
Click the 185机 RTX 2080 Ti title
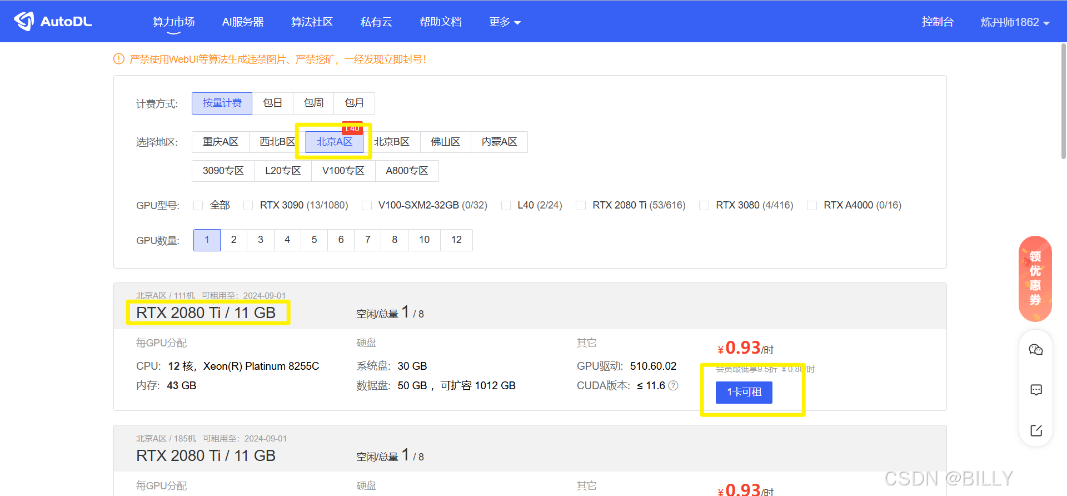tap(206, 455)
